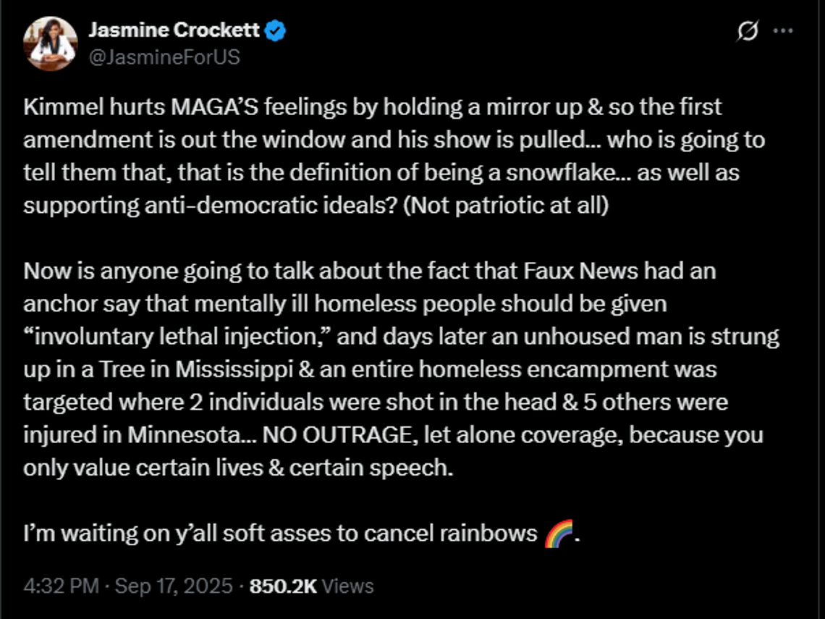Image resolution: width=825 pixels, height=619 pixels.
Task: Click the word snowflake in the post
Action: pos(559,172)
